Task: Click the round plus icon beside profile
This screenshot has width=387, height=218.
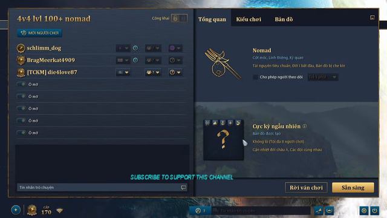Action: (16, 210)
